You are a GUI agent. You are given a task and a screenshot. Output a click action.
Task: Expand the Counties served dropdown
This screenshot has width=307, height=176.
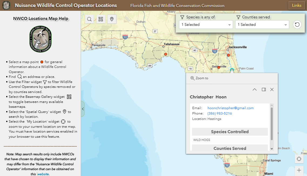click(x=262, y=25)
